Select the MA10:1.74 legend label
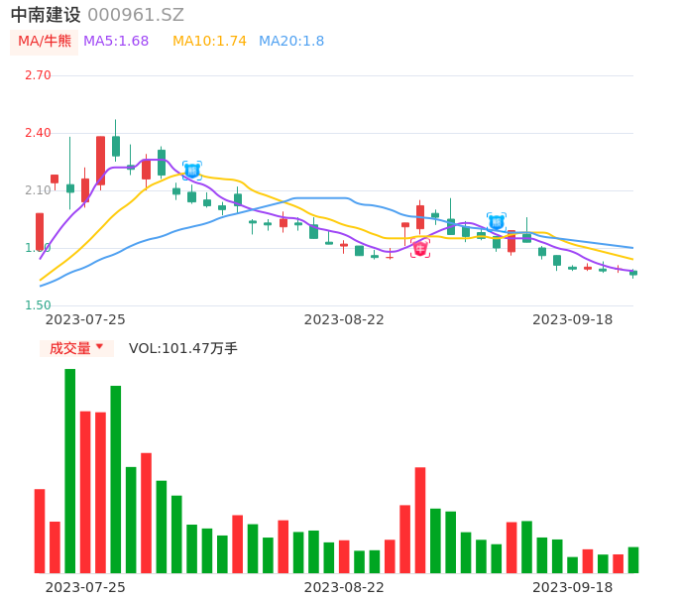Viewport: 680px width, 601px height. point(209,42)
